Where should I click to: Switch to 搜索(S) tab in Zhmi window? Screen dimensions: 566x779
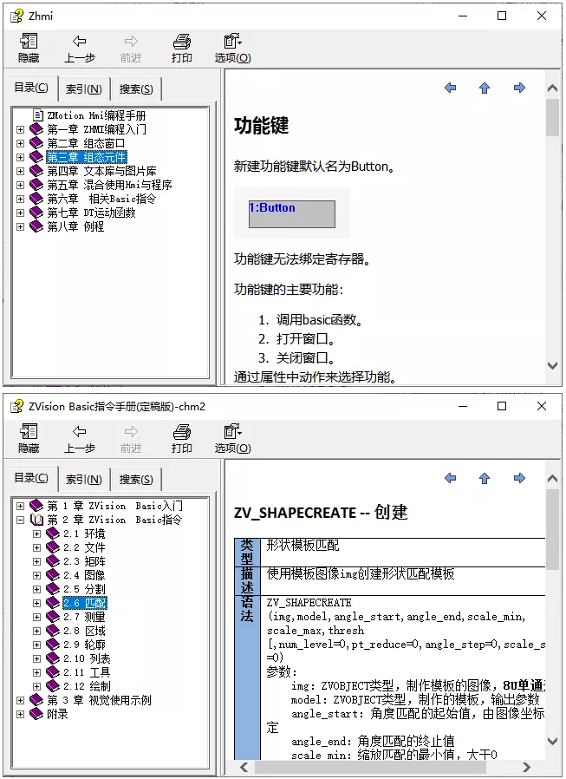136,89
